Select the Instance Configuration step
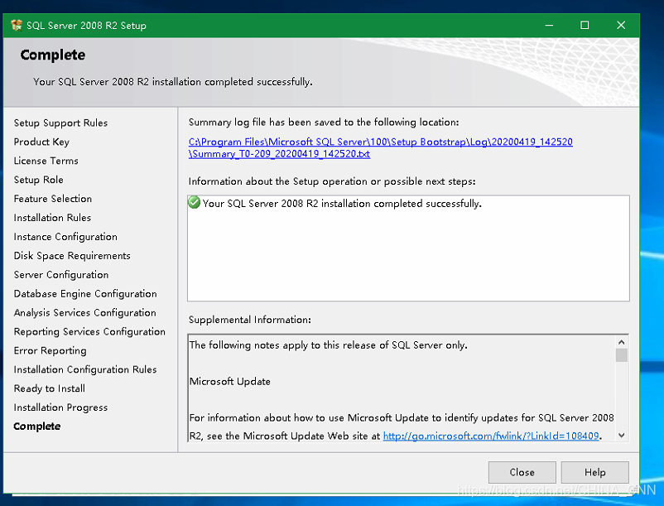Image resolution: width=664 pixels, height=506 pixels. click(65, 237)
